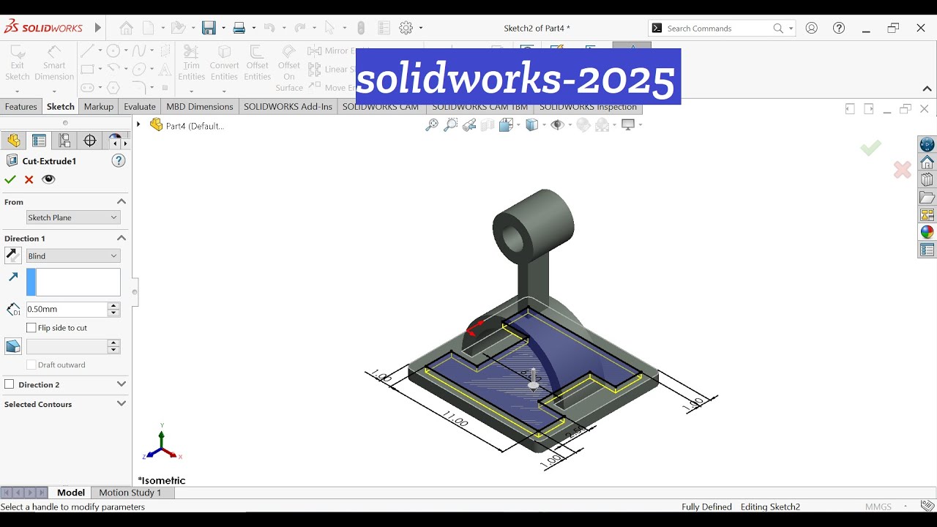This screenshot has width=937, height=527.
Task: Increase depth with the up spinner
Action: [x=113, y=305]
